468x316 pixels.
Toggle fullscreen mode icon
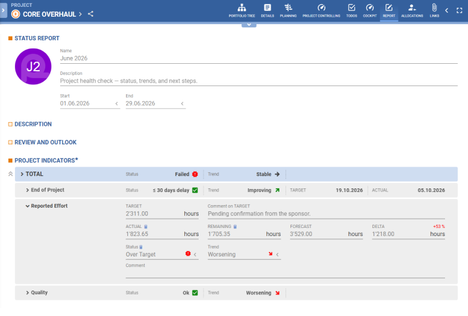tap(459, 11)
